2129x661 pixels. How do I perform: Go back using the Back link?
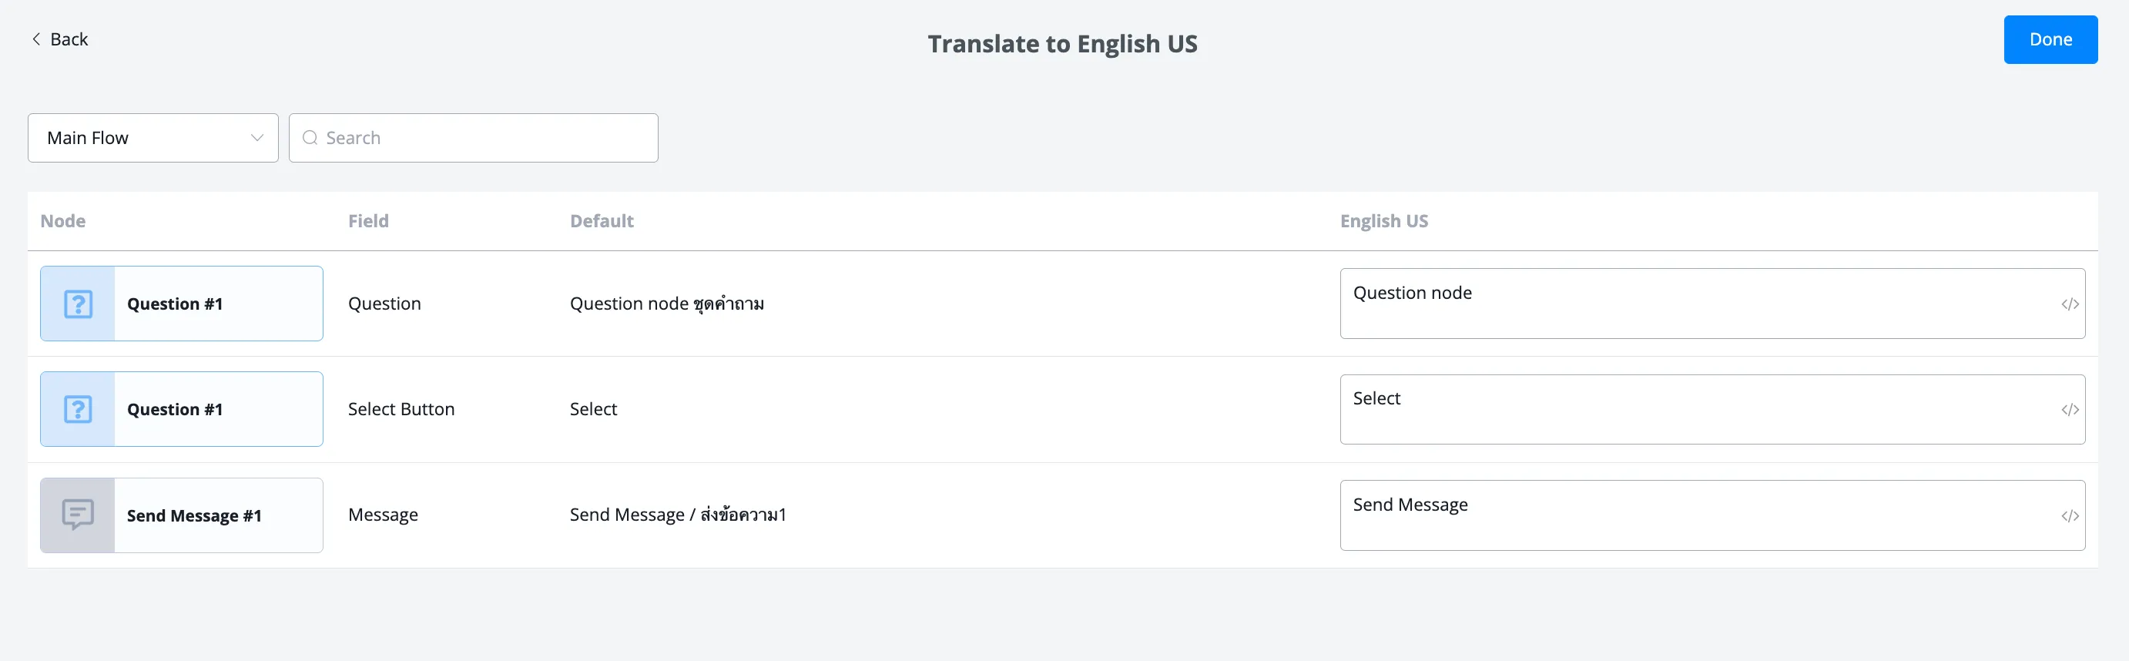[59, 39]
